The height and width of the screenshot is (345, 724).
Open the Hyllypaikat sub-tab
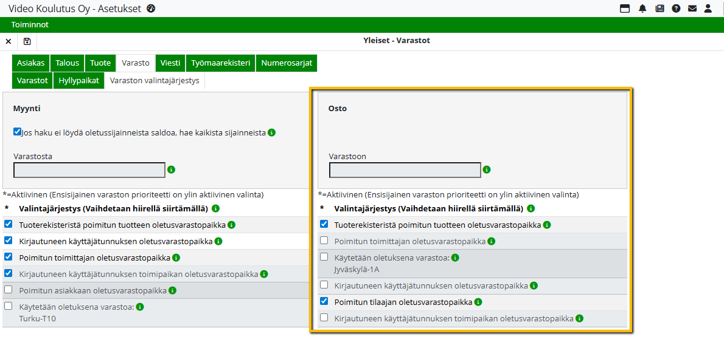point(78,80)
